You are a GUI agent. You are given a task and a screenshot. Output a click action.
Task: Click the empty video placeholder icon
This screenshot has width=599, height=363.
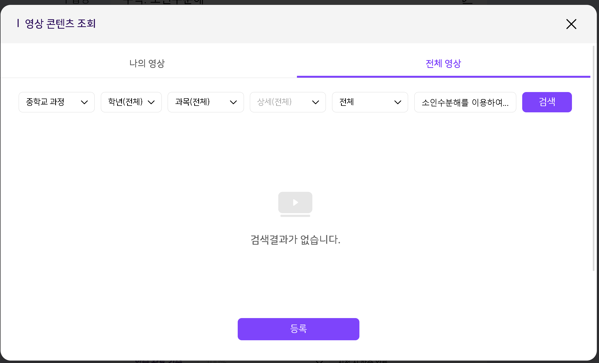(x=295, y=204)
